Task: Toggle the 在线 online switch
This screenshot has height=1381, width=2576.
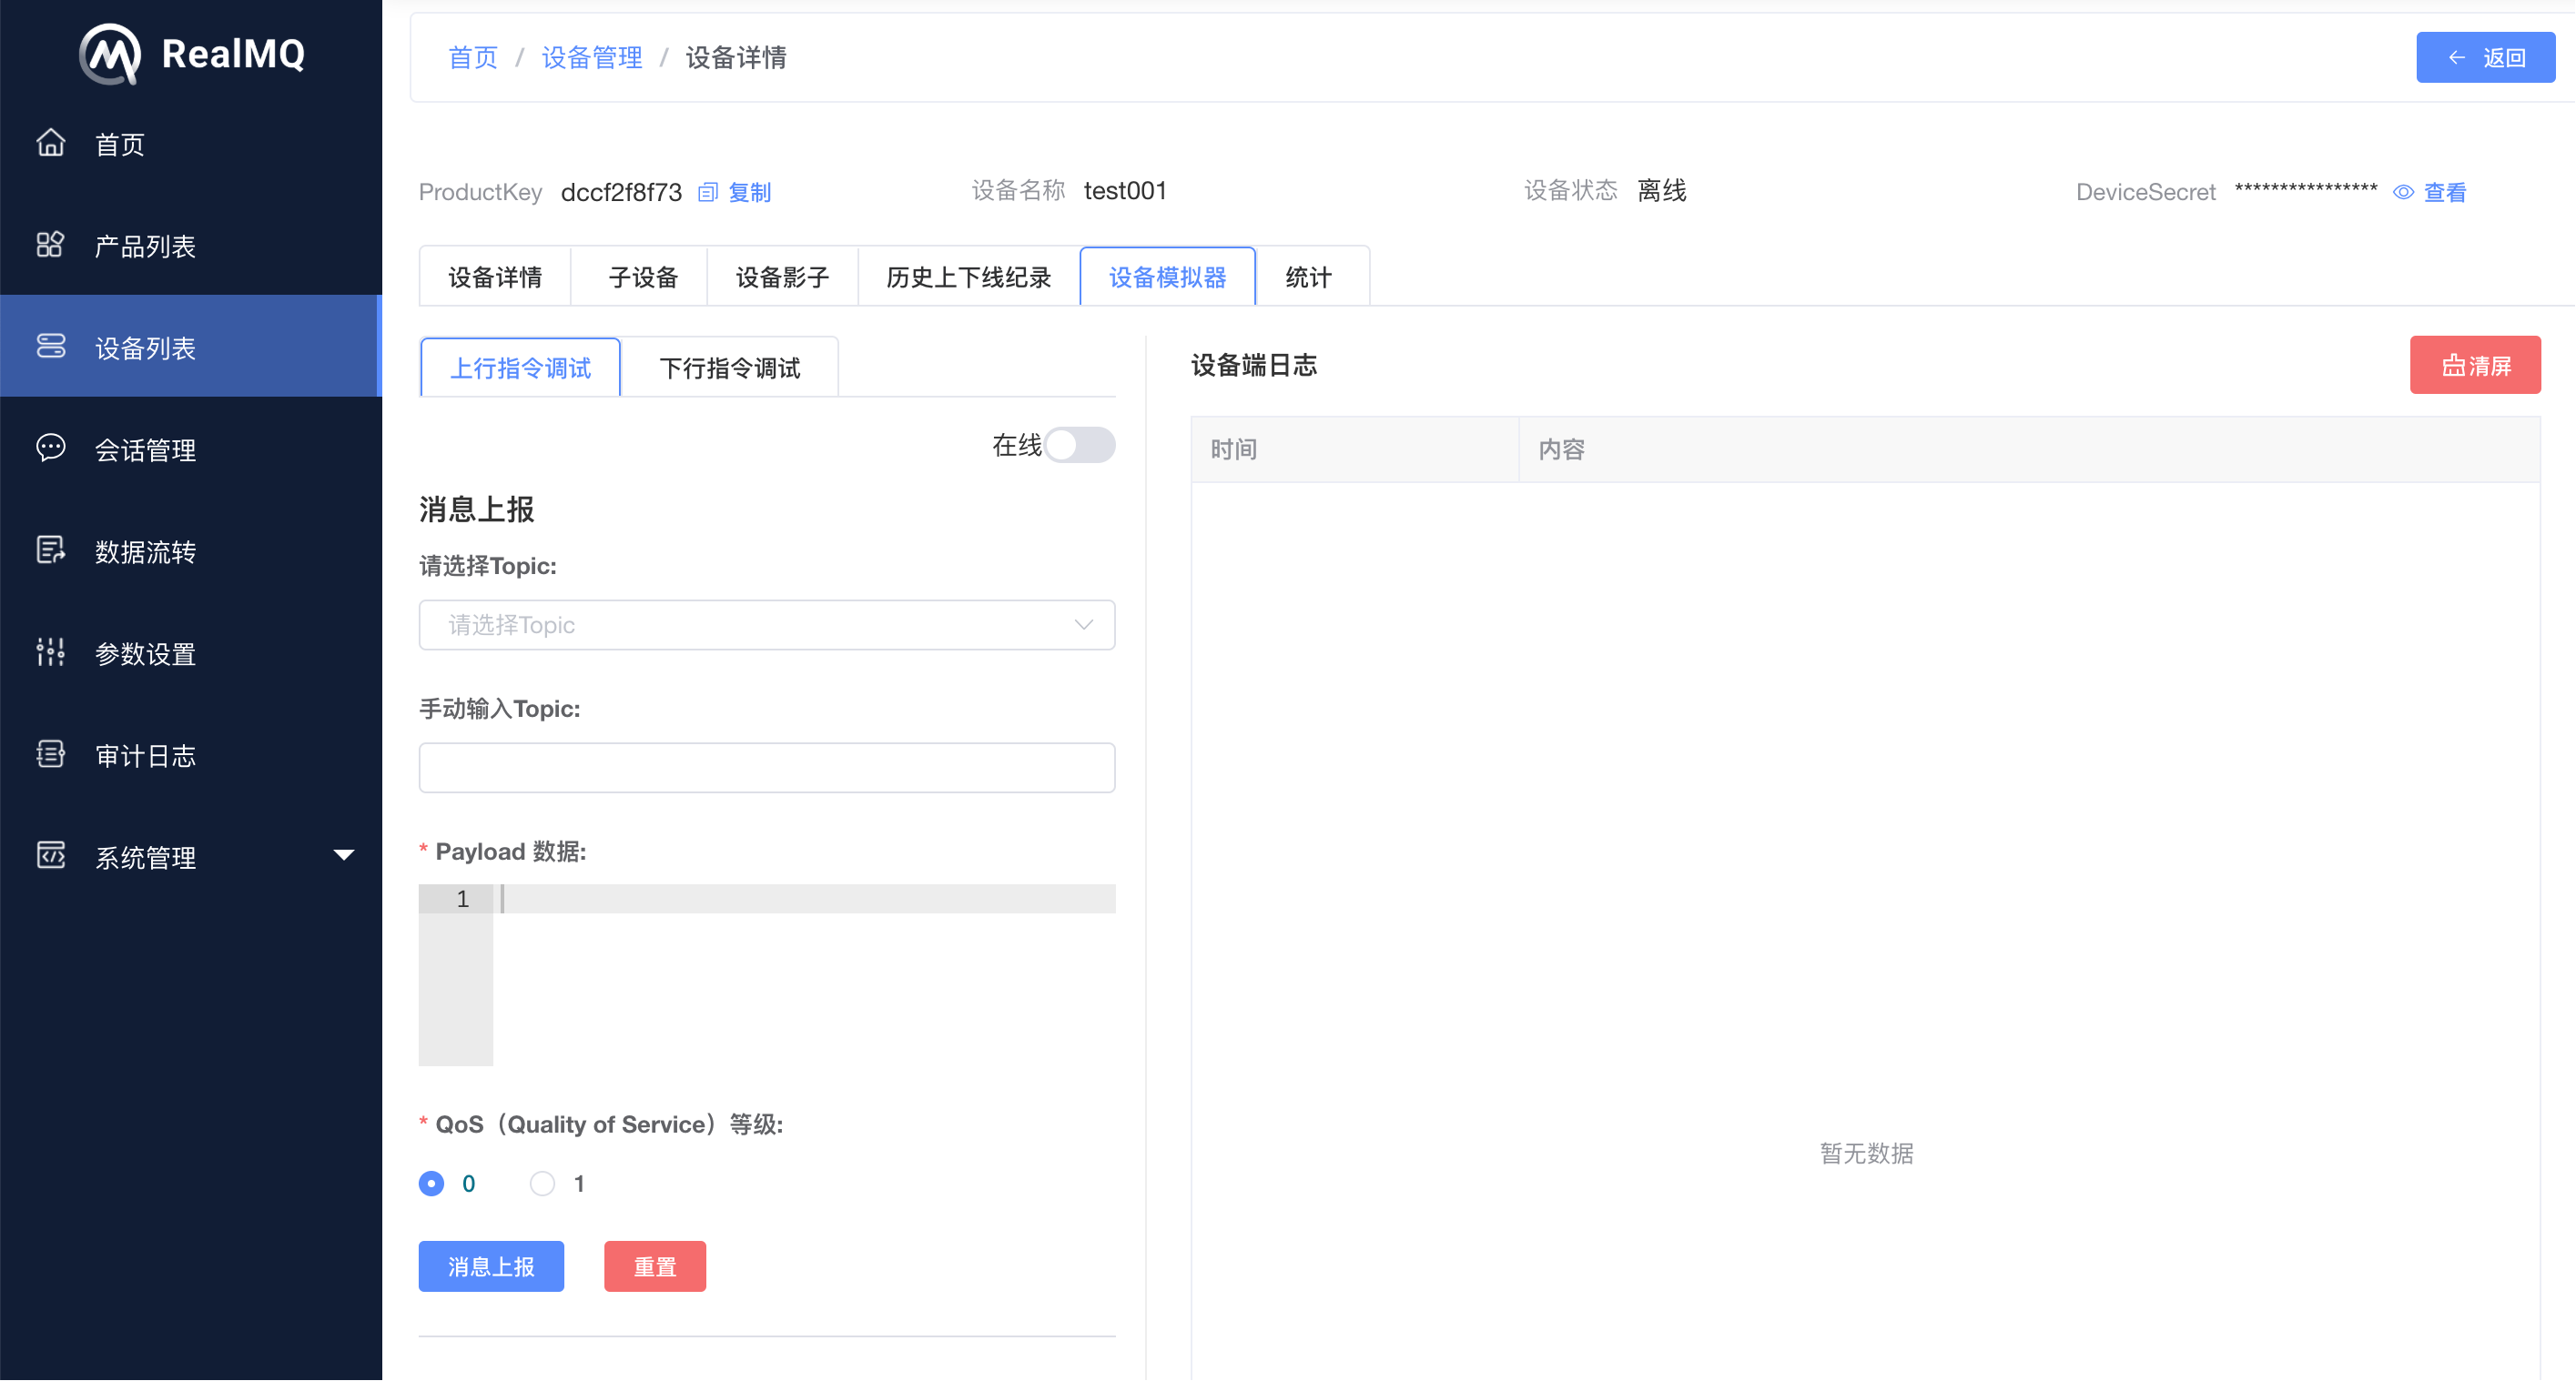Action: coord(1080,445)
